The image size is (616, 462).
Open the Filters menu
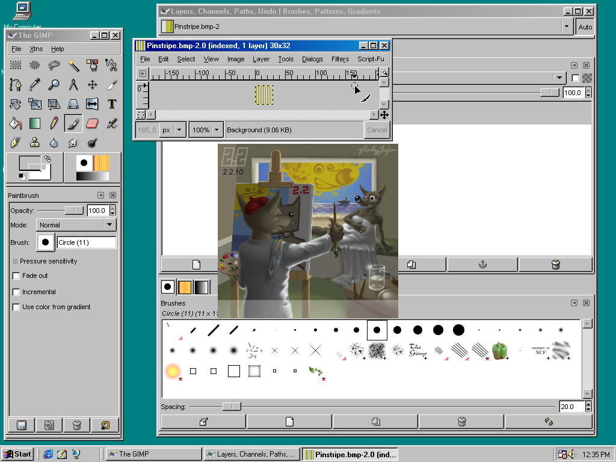tap(340, 59)
